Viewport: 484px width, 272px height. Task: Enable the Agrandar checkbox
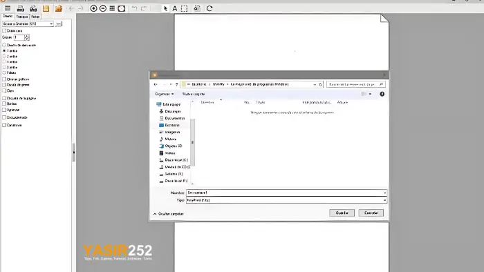tap(4, 110)
